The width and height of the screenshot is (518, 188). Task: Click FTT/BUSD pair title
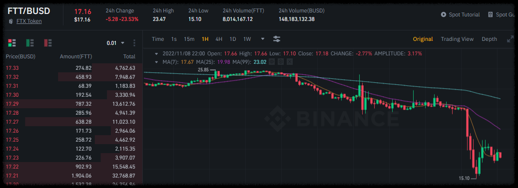tap(29, 10)
